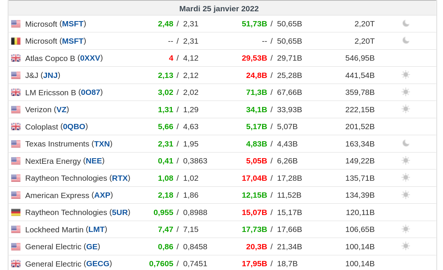Click the Belgian flag beside Microsoft
This screenshot has height=270, width=443.
[16, 41]
